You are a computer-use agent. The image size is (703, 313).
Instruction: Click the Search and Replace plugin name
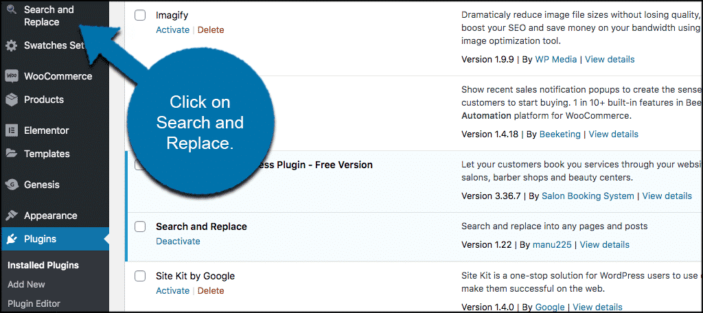click(201, 227)
